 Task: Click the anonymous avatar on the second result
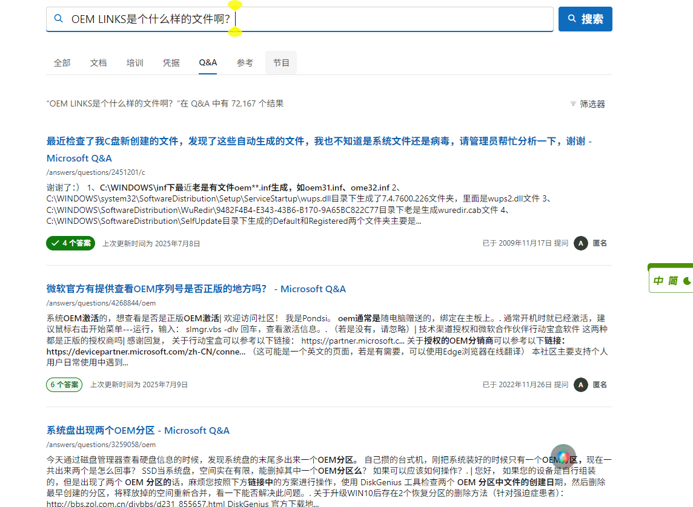pyautogui.click(x=580, y=385)
